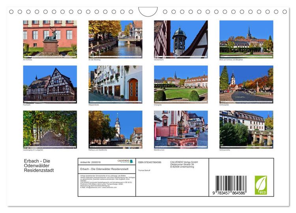
Task: Click the copyright notice paragraph
Action: point(108,181)
